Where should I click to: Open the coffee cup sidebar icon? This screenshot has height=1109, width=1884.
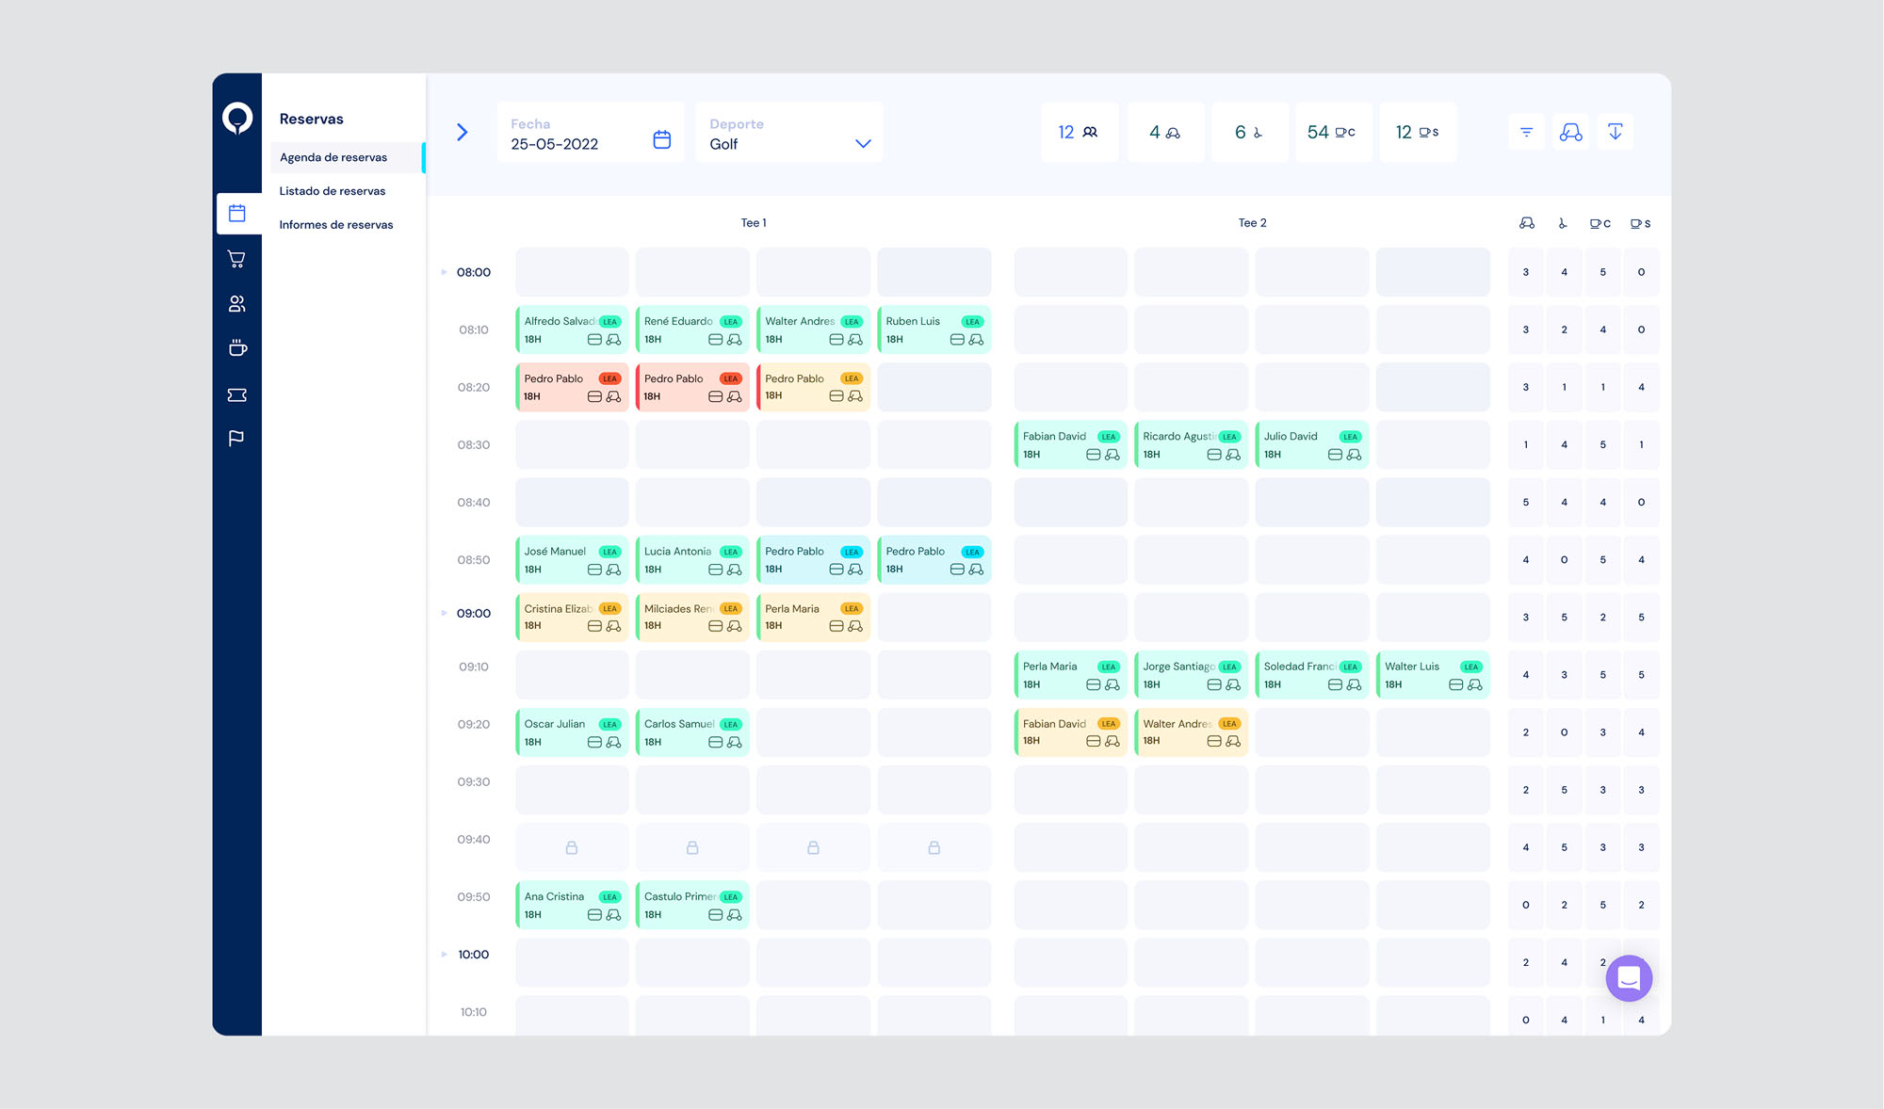click(x=236, y=348)
